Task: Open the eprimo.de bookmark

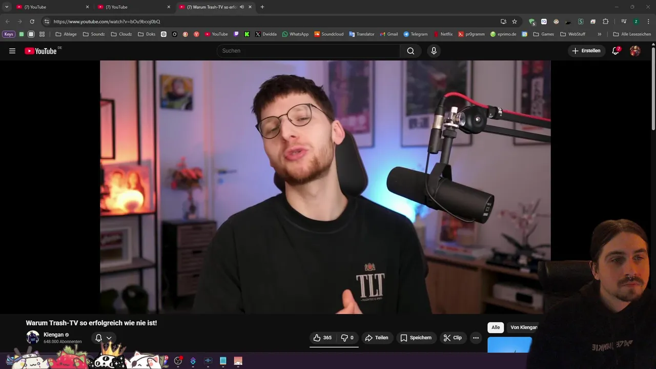Action: [503, 34]
